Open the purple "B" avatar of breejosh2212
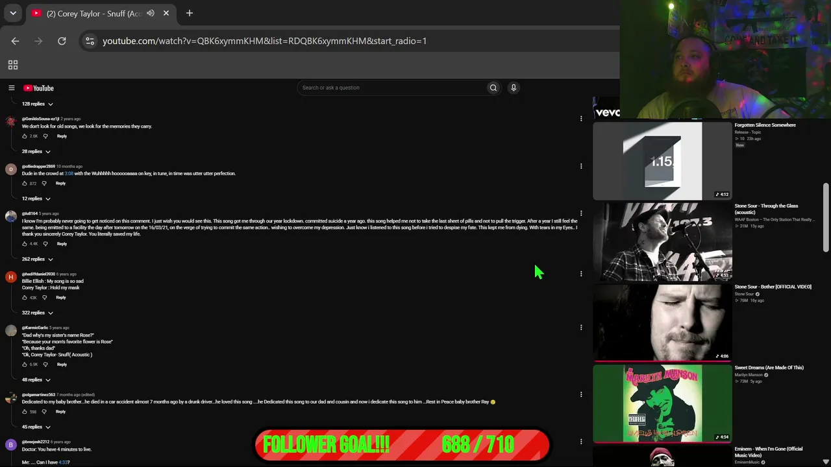 pyautogui.click(x=10, y=445)
